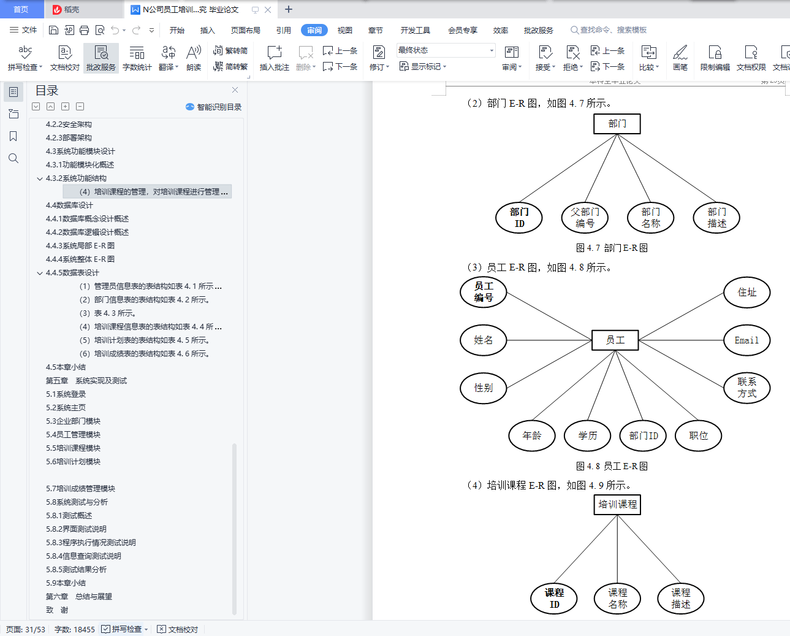
Task: Switch to the 插入 ribbon tab
Action: pyautogui.click(x=208, y=30)
